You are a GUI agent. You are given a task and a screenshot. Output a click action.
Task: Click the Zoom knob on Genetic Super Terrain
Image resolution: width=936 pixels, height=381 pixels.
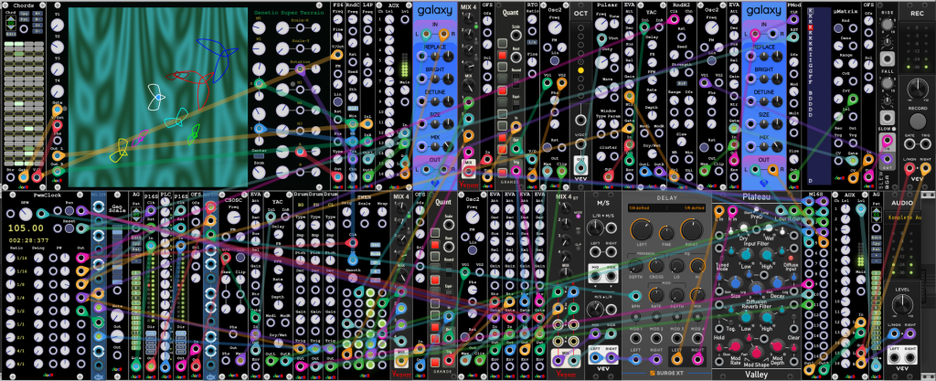tap(259, 173)
